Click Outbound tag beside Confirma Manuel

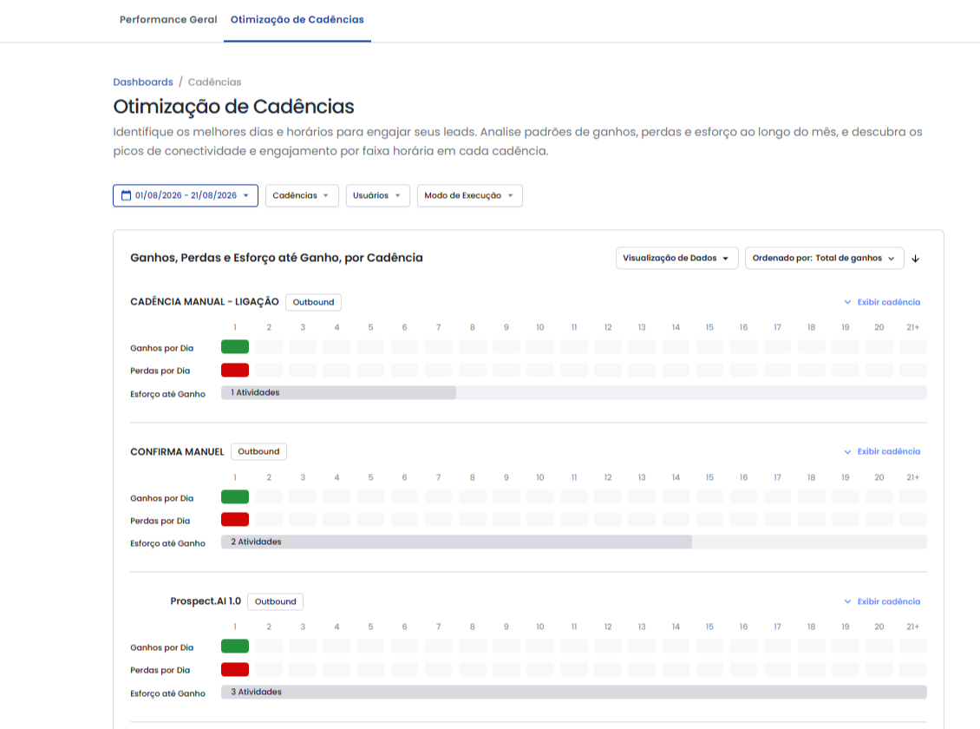pyautogui.click(x=258, y=451)
